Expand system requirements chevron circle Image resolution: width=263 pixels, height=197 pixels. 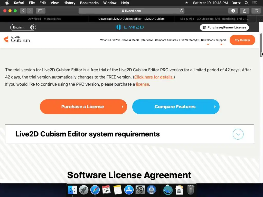click(x=238, y=134)
